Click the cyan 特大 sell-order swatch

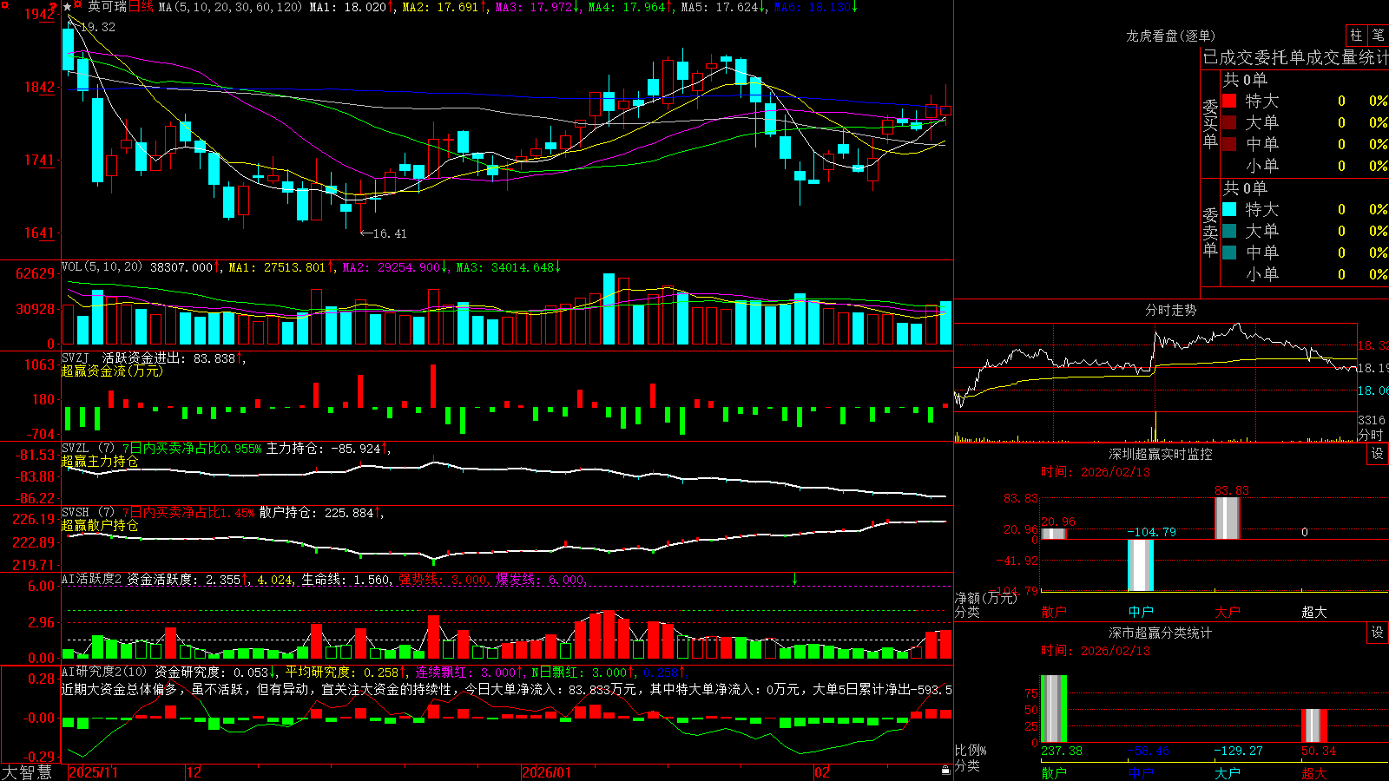1229,209
